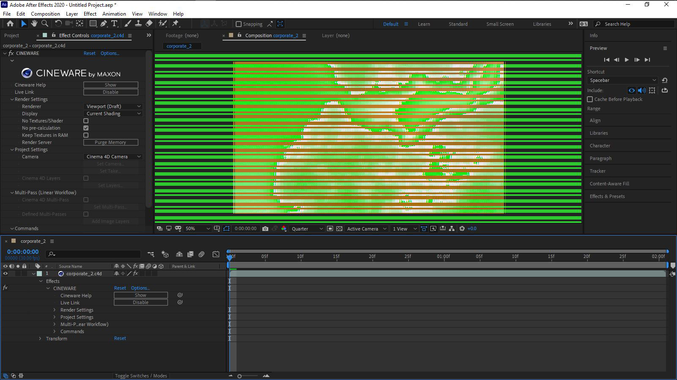The image size is (677, 380).
Task: Select the Type tool
Action: [114, 24]
